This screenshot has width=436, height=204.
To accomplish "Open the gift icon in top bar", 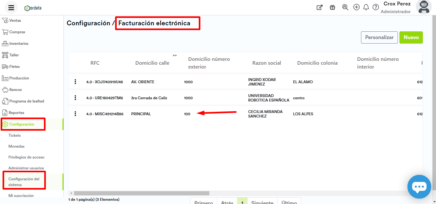I will tap(332, 7).
